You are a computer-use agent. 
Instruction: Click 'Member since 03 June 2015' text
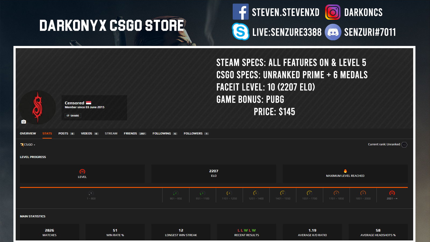[84, 107]
